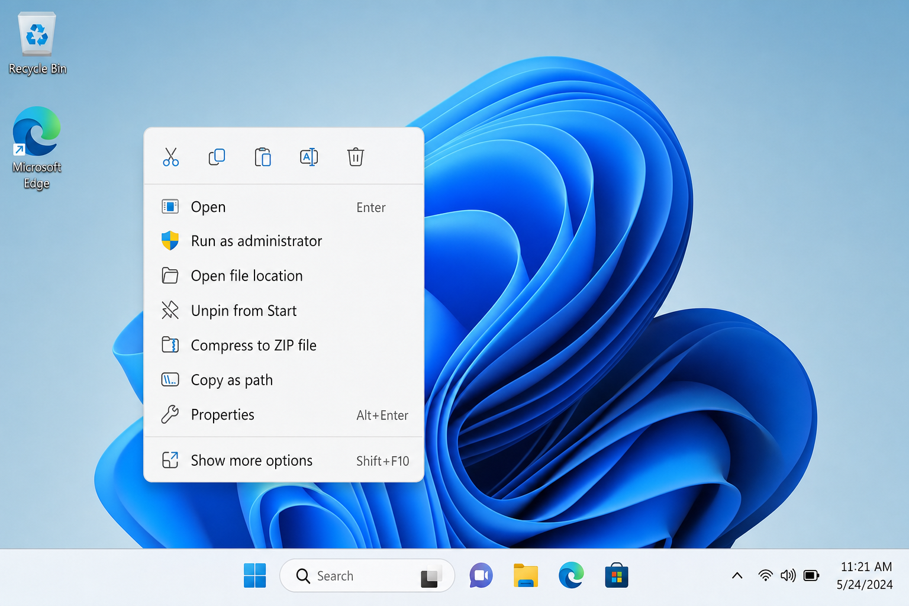The height and width of the screenshot is (606, 909).
Task: Expand the hidden icons tray chevron
Action: 737,575
